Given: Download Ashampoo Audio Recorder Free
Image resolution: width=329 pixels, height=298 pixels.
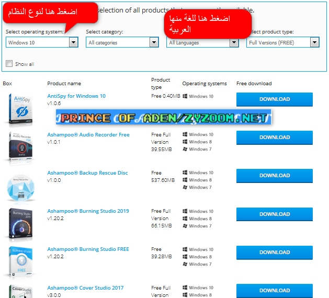Looking at the screenshot, I should 275,137.
